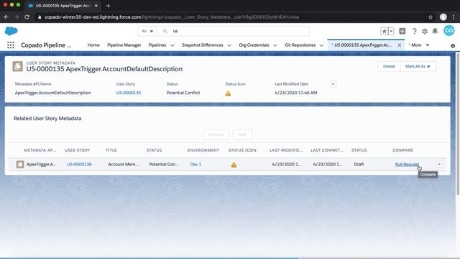460x259 pixels.
Task: Click the 4/23/2020 11:46 AM date value
Action: point(295,93)
